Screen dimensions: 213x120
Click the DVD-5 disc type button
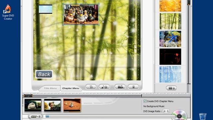pyautogui.click(x=36, y=116)
